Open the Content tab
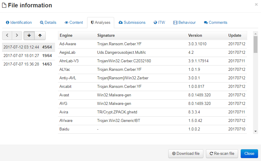Screen dimensions: 261x161 coord(74,22)
